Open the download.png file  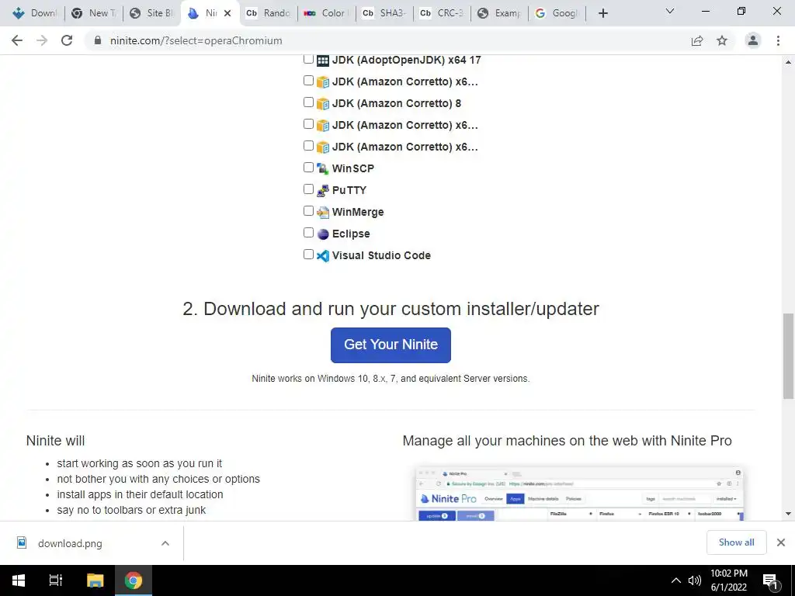(70, 543)
